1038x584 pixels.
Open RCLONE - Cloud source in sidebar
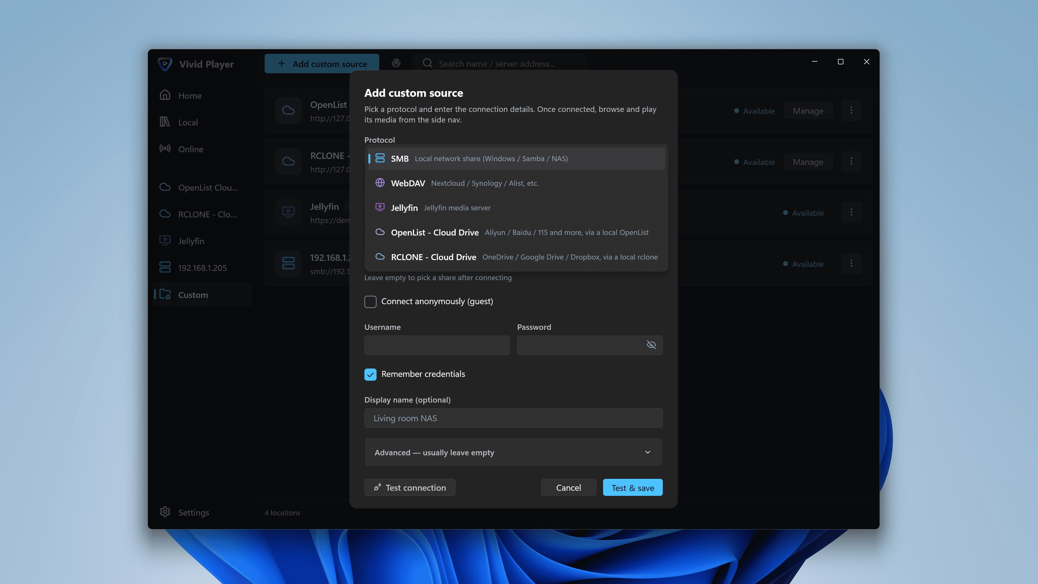[203, 214]
